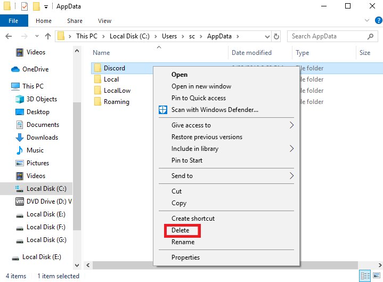This screenshot has width=383, height=282.
Task: Choose Pin to Start
Action: click(x=187, y=160)
